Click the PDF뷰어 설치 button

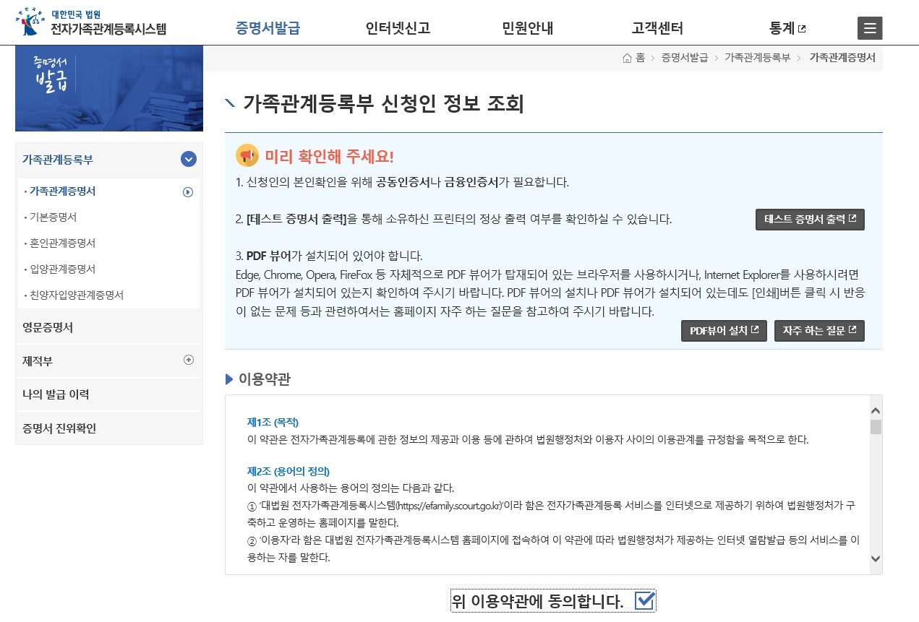pos(724,331)
